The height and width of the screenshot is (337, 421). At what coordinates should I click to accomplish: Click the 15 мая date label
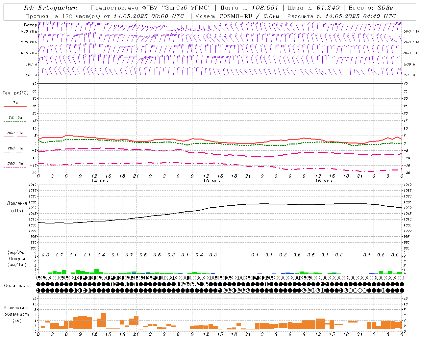(x=212, y=181)
